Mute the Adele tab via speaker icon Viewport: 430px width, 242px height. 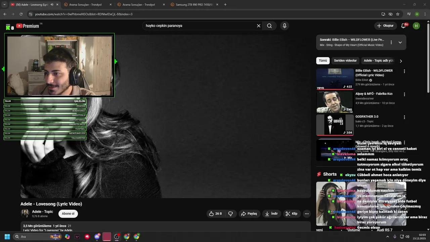[52, 5]
